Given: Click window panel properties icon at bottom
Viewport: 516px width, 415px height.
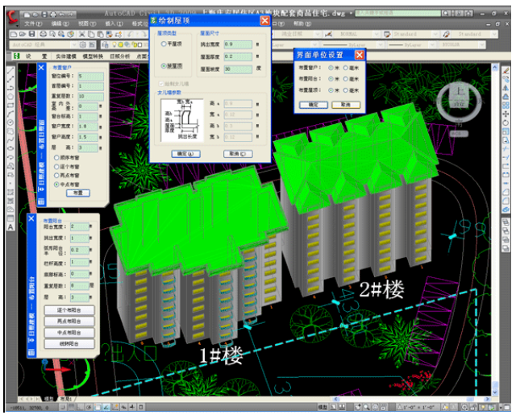Looking at the screenshot, I should pyautogui.click(x=41, y=201).
